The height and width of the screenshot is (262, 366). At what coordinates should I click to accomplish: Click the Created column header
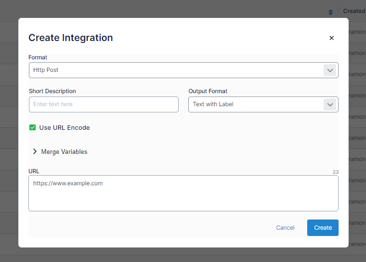(354, 11)
